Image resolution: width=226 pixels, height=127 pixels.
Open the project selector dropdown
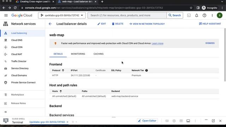62,15
